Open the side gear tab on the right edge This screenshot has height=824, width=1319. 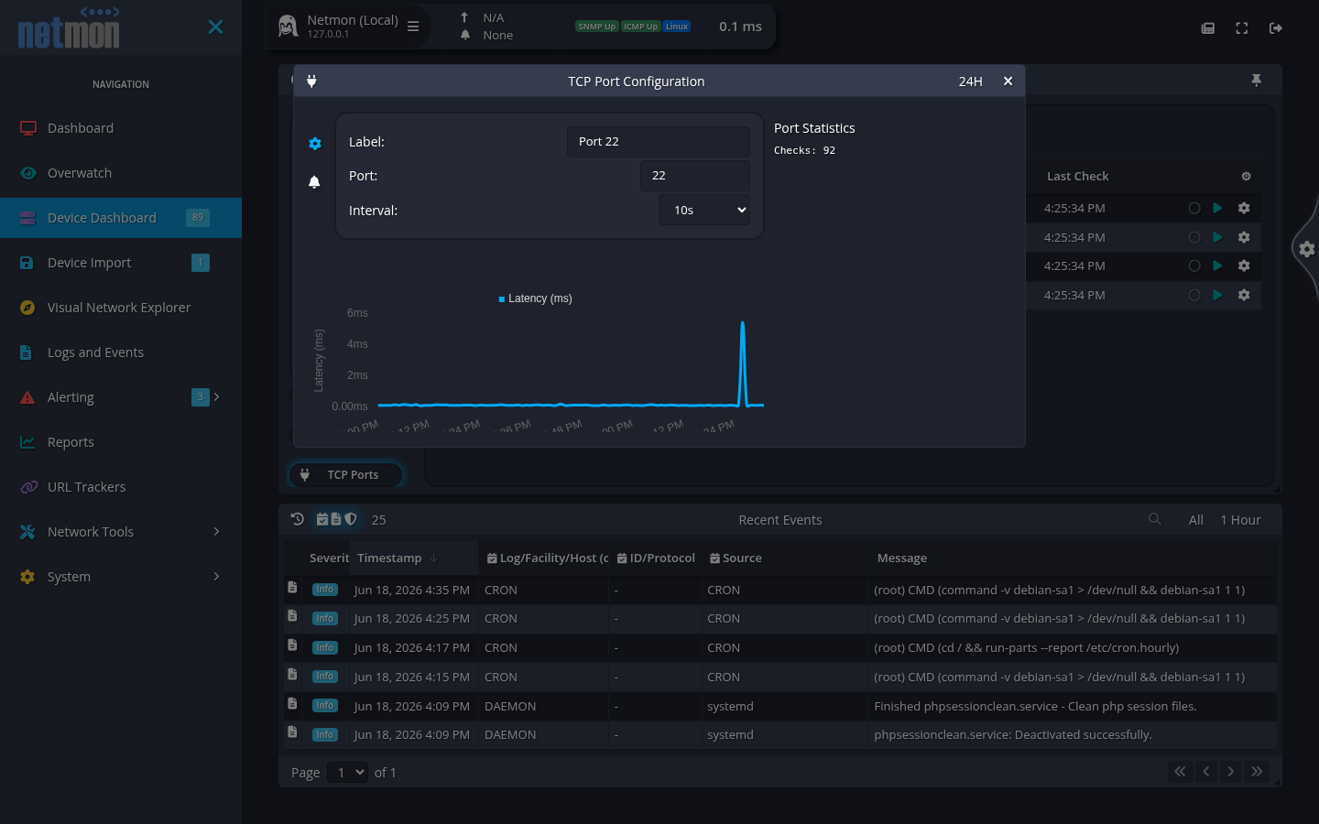point(1307,249)
